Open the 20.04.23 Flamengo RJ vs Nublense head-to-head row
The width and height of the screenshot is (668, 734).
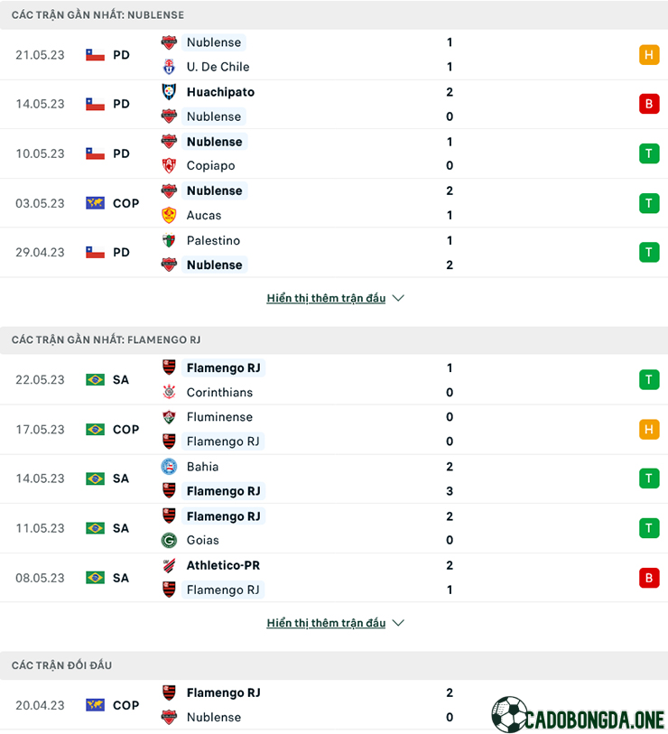(x=334, y=705)
